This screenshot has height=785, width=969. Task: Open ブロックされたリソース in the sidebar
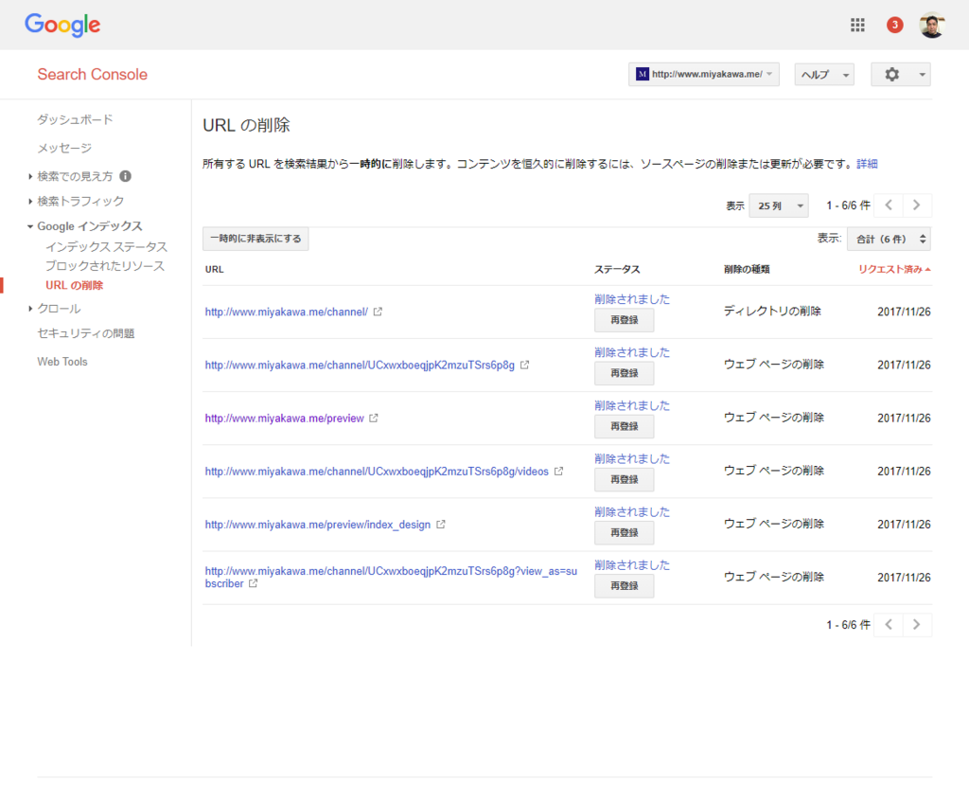tap(105, 266)
